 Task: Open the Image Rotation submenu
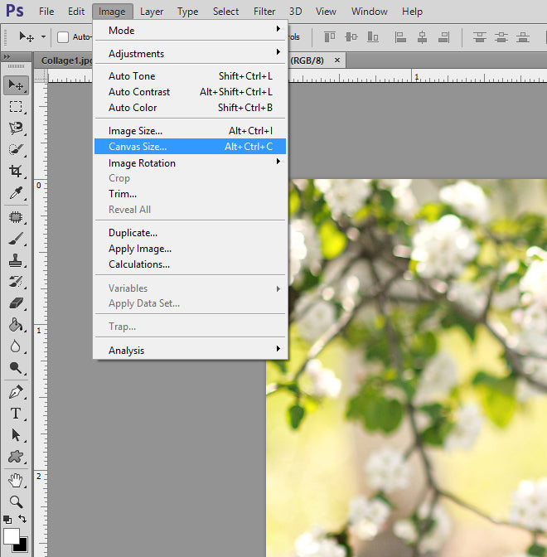pyautogui.click(x=191, y=163)
